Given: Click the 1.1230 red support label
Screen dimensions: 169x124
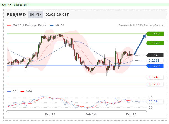Looking at the screenshot, I should (155, 84).
